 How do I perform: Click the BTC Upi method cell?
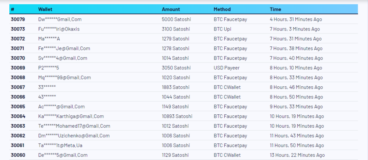tap(222, 29)
